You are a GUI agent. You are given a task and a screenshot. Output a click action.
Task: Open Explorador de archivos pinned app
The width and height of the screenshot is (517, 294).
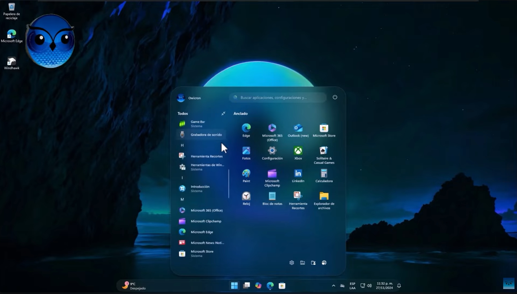pyautogui.click(x=324, y=200)
